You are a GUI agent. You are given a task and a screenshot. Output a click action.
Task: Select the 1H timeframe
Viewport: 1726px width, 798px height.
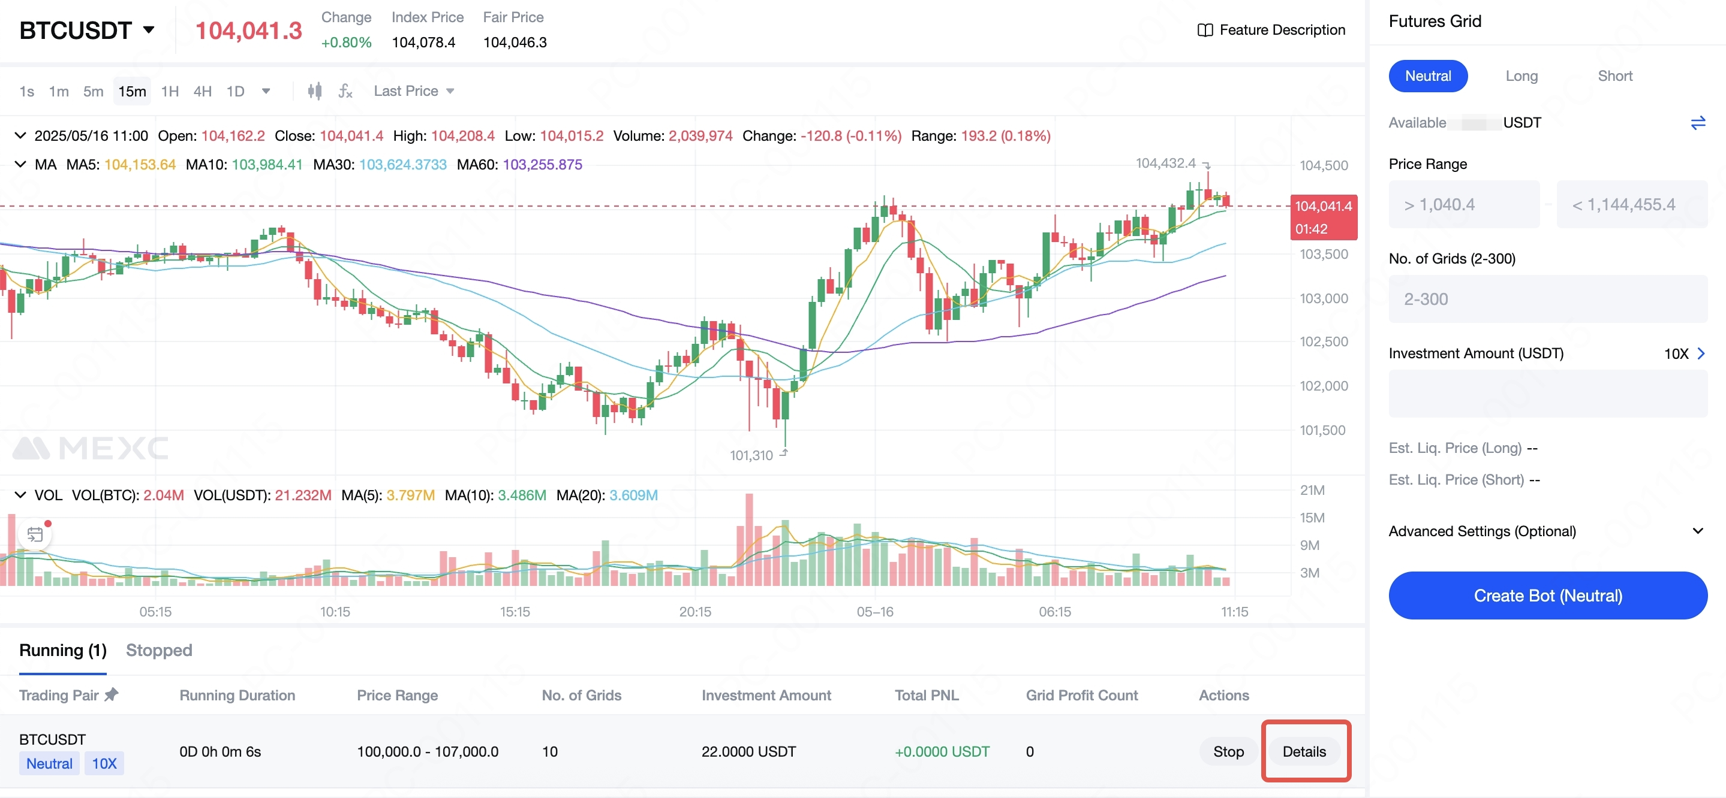[x=170, y=91]
